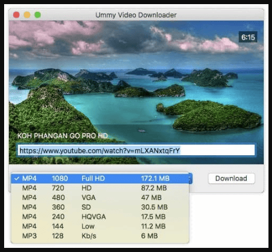This screenshot has height=252, width=272.
Task: Click the Ummy Video Downloader title text
Action: coord(136,15)
